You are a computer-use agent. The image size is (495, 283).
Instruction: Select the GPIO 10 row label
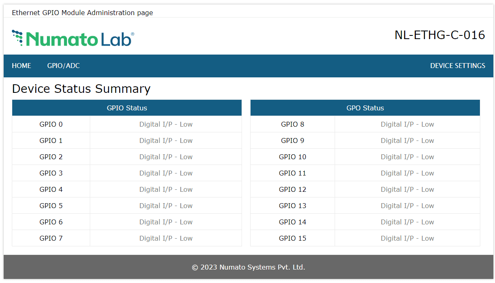(x=293, y=156)
